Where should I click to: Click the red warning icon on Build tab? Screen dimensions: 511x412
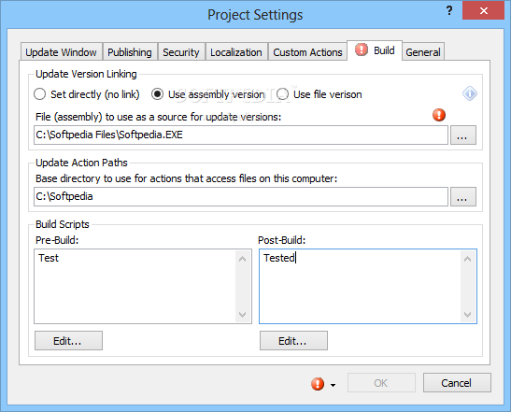tap(362, 50)
